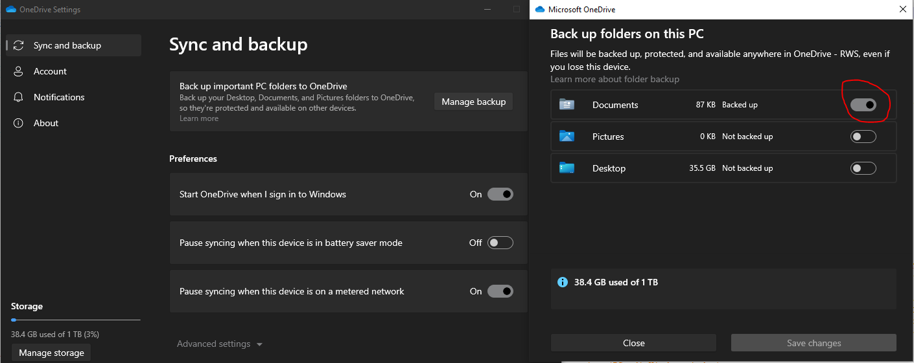
Task: Toggle Start OneDrive when I sign in
Action: [x=500, y=194]
